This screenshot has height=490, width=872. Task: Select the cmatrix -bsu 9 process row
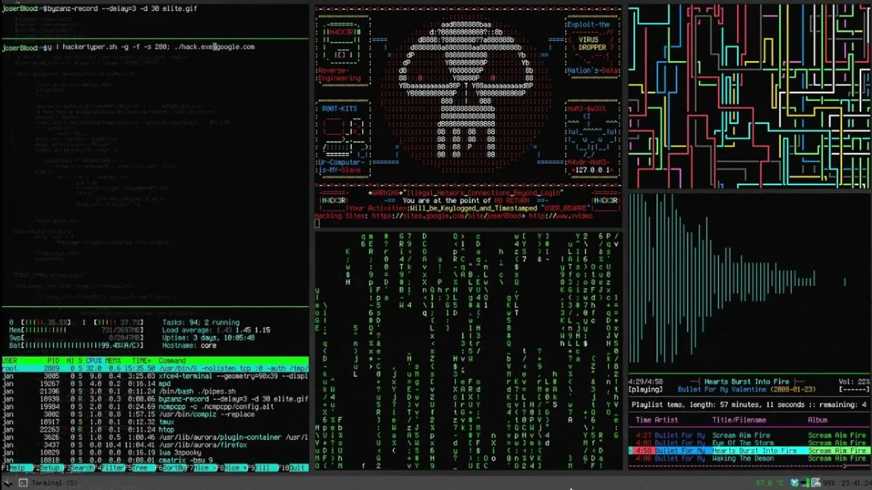155,460
